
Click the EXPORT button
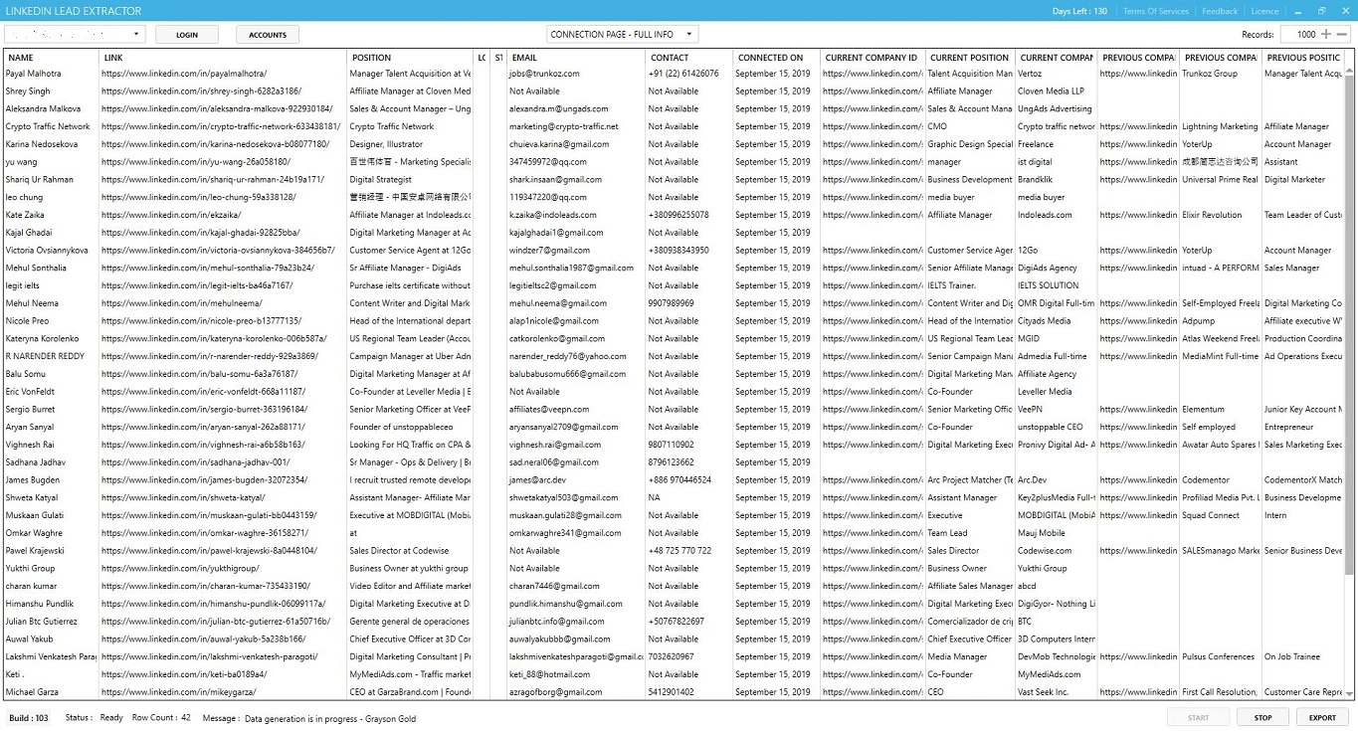(x=1322, y=717)
